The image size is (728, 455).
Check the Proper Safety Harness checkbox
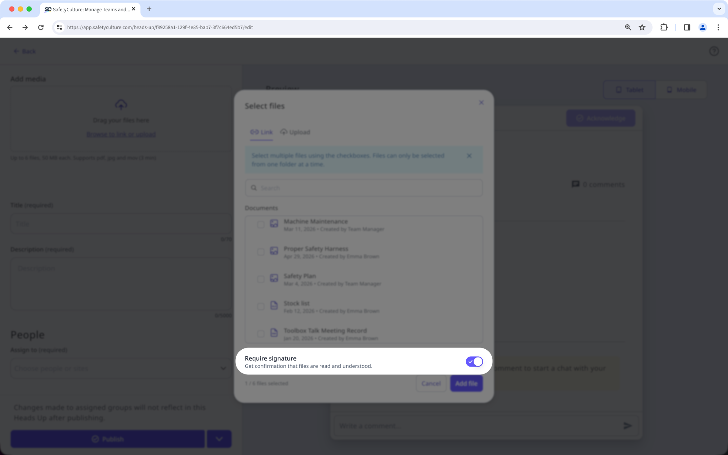[x=260, y=252]
